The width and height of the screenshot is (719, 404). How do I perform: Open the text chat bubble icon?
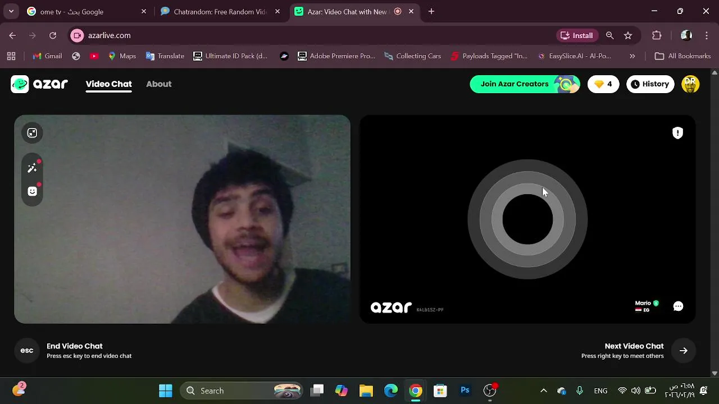678,306
